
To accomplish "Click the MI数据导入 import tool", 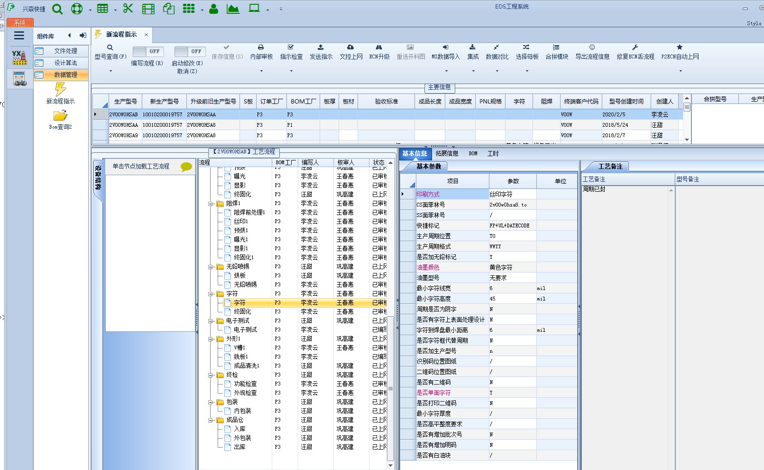I will tap(446, 52).
